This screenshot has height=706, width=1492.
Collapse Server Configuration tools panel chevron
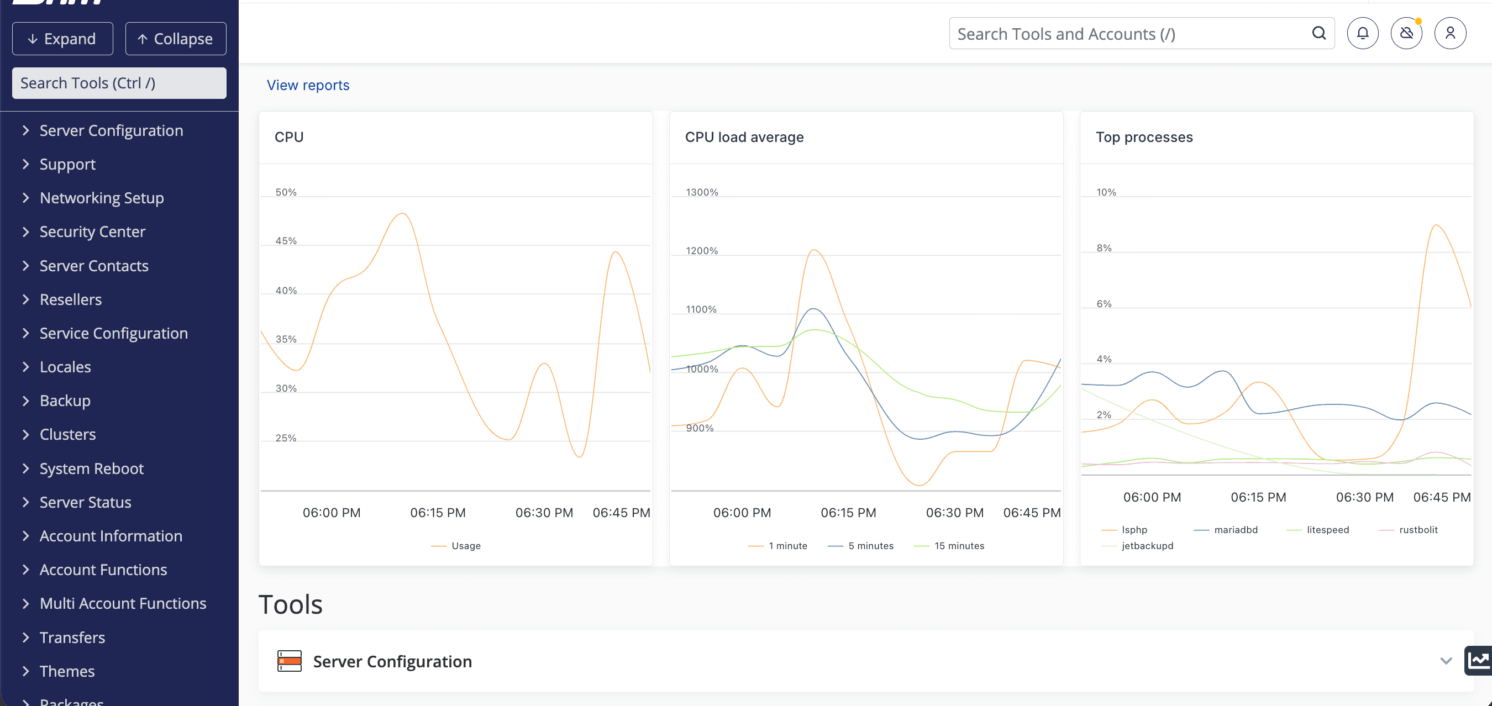(x=1446, y=661)
